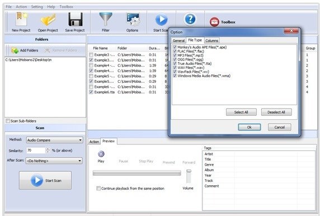Click the New Project toolbar icon
This screenshot has width=320, height=216.
tap(21, 20)
